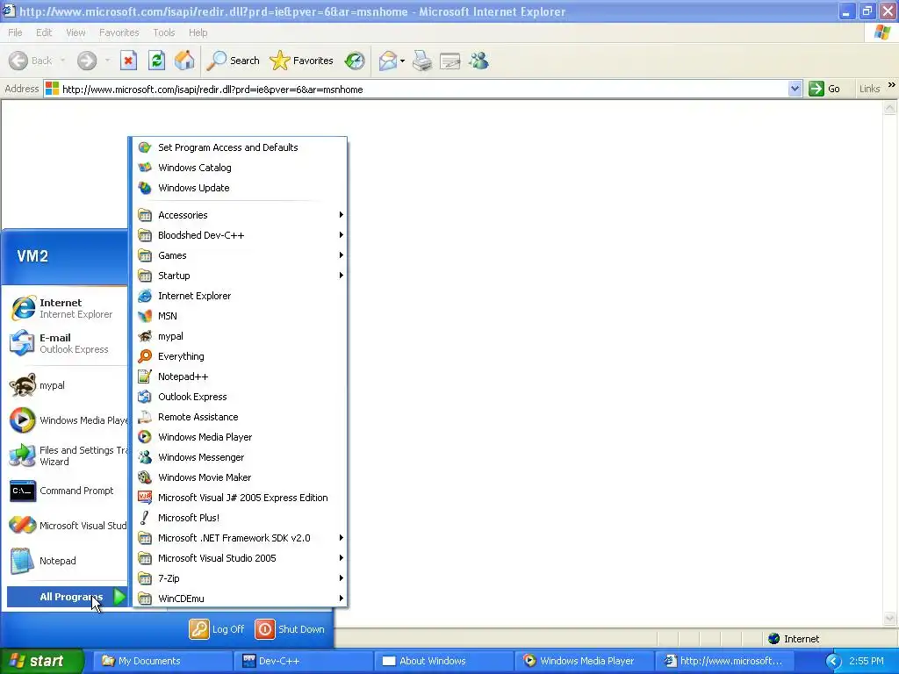Open Outlook Express in programs list
The height and width of the screenshot is (674, 899).
click(x=240, y=397)
